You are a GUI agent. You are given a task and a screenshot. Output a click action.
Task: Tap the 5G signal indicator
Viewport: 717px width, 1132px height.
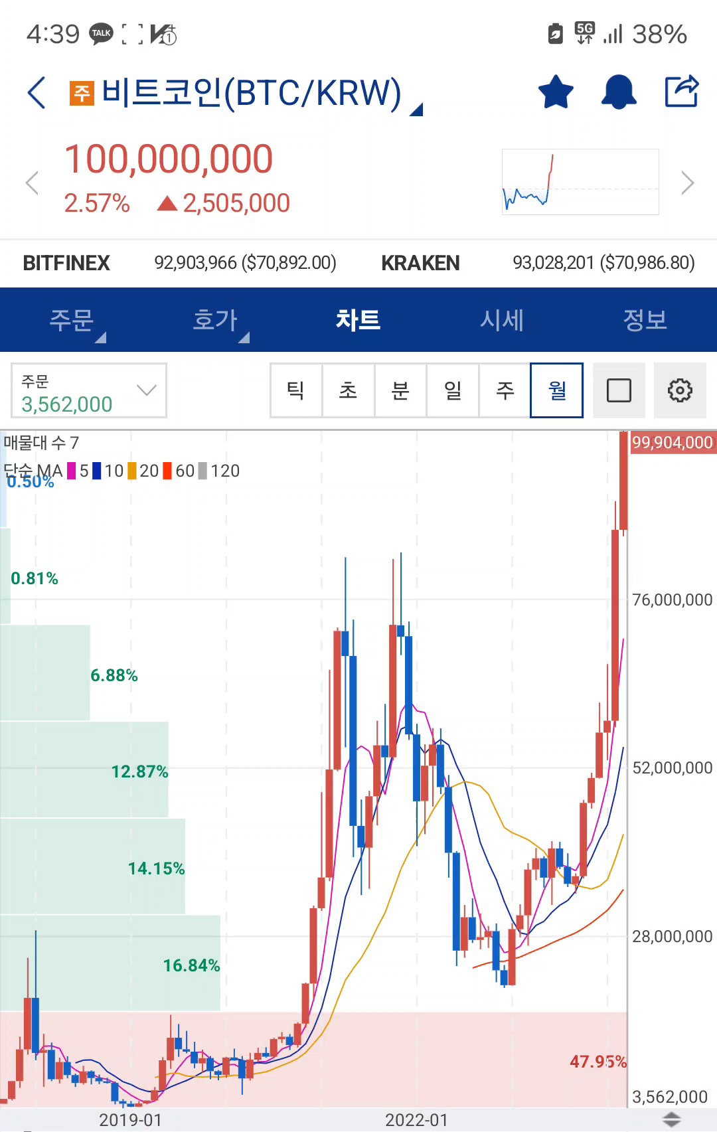tap(585, 33)
